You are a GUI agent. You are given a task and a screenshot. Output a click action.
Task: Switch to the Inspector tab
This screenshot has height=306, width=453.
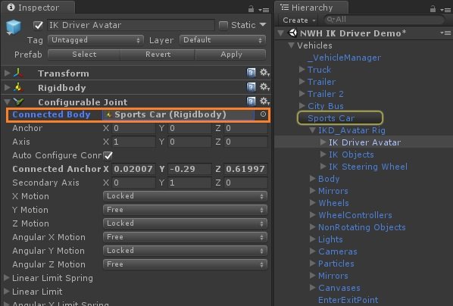tap(38, 8)
